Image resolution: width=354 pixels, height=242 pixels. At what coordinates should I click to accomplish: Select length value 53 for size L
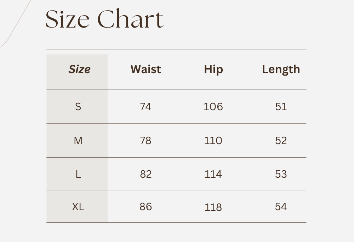tap(281, 174)
